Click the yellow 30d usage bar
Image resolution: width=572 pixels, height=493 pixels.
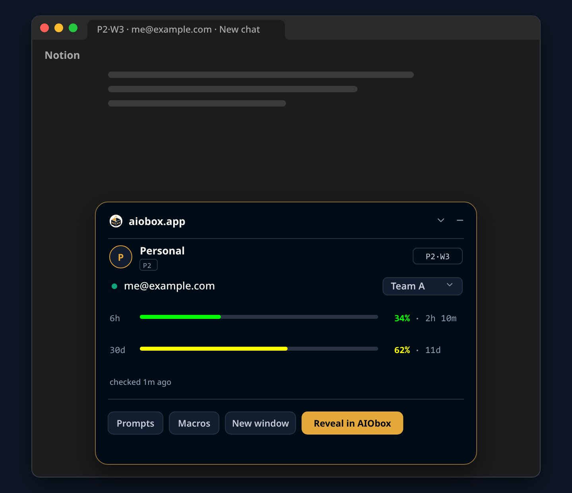pos(214,349)
